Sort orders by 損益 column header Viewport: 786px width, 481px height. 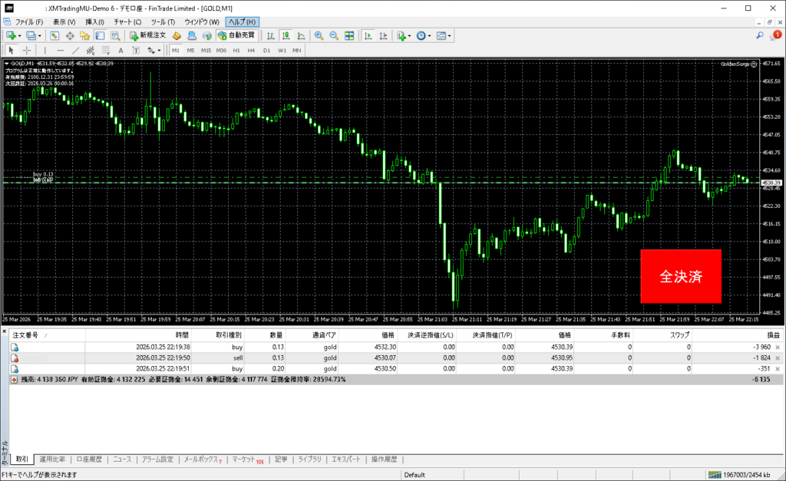tap(773, 335)
